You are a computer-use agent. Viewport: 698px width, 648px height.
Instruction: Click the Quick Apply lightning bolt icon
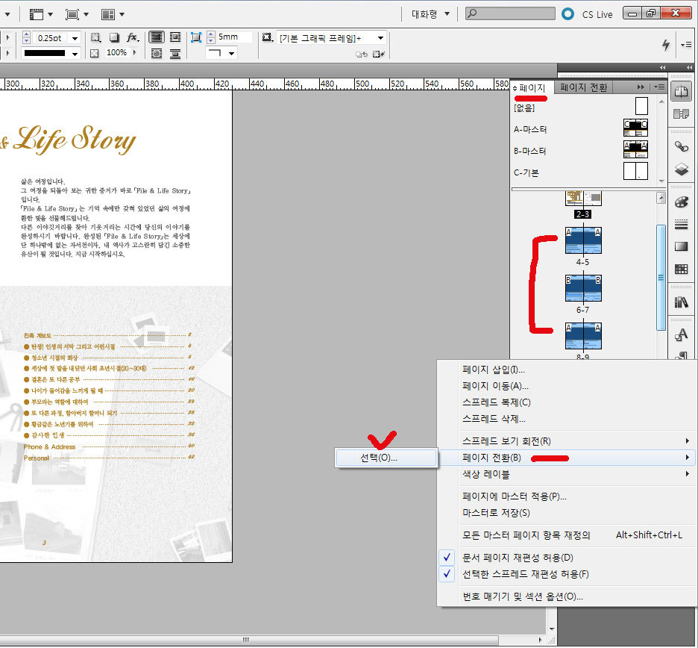666,45
